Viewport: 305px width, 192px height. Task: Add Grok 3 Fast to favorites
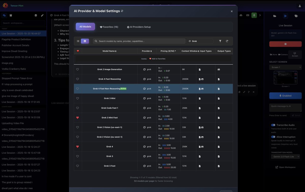78,166
